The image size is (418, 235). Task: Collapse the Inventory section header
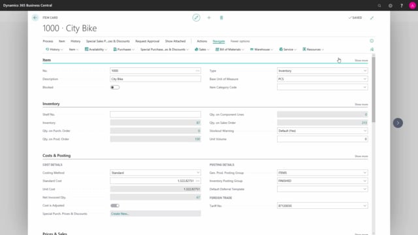51,104
